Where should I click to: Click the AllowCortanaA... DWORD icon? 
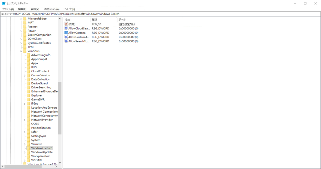pyautogui.click(x=66, y=37)
